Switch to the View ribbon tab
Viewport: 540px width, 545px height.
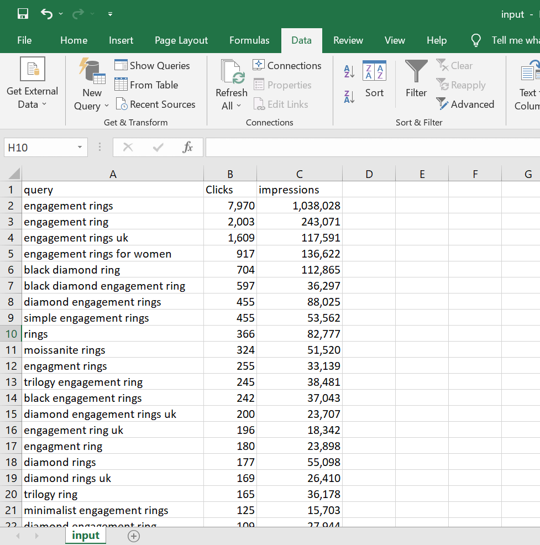[x=395, y=40]
